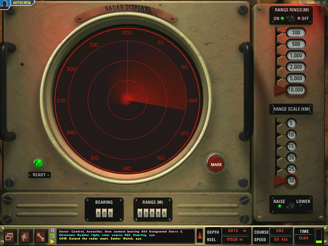Click the time readout 12:04
Image resolution: width=328 pixels, height=246 pixels.
(303, 238)
